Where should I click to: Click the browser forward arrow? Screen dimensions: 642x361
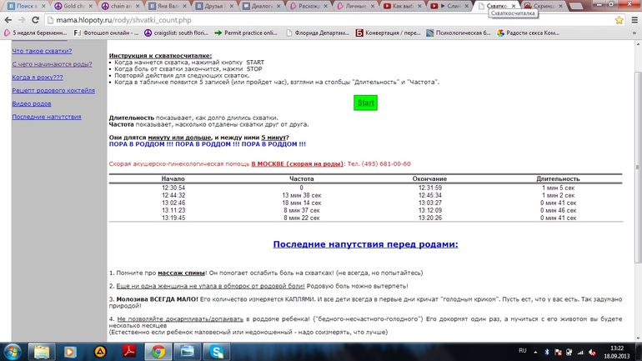[x=22, y=20]
